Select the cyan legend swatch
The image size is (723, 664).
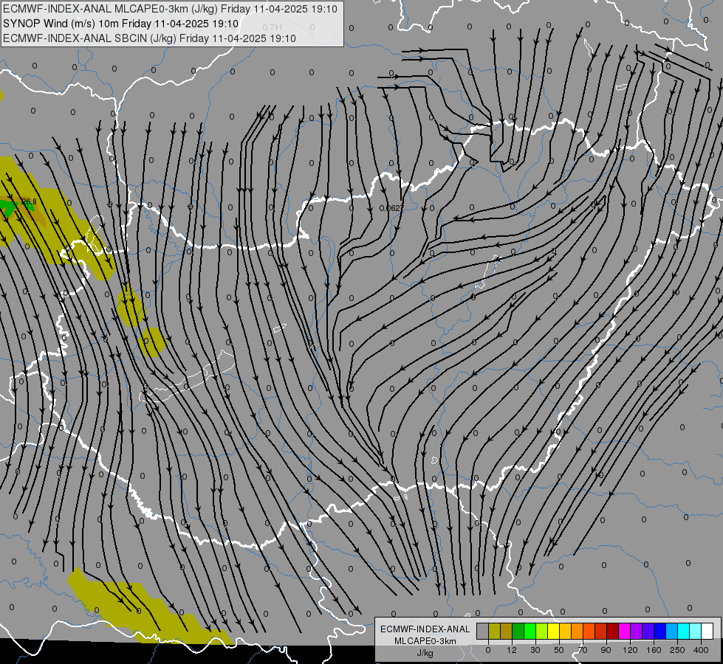(685, 632)
